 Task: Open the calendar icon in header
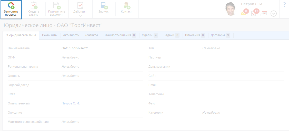point(264,13)
